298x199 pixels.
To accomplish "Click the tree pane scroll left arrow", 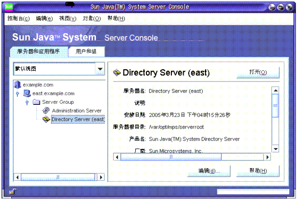I will point(17,178).
